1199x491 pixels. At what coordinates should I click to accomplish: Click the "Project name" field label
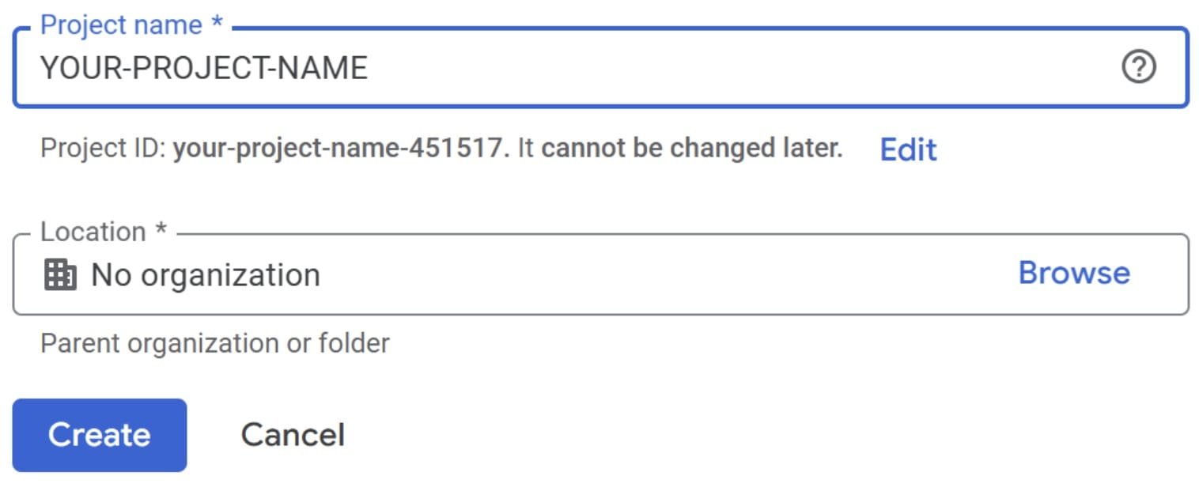coord(121,25)
